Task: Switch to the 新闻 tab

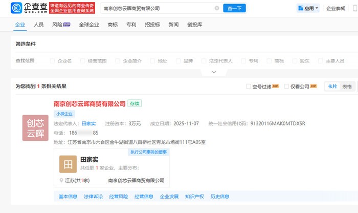Action: point(173,25)
